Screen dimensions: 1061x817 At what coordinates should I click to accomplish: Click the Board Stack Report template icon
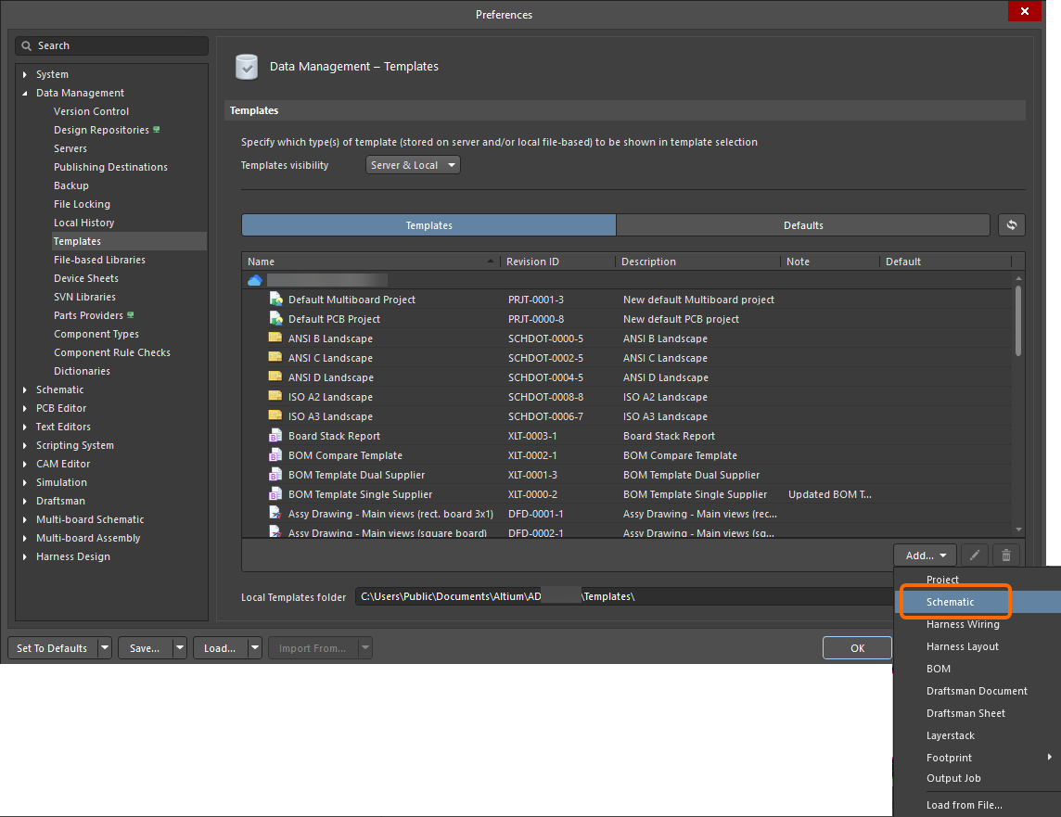pos(275,436)
